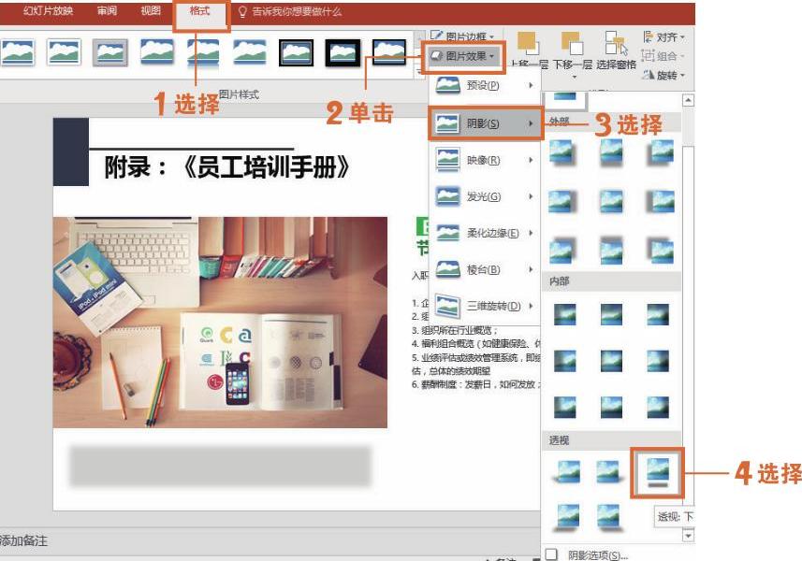Select the desk photo on the slide
The image size is (802, 561).
[x=220, y=323]
